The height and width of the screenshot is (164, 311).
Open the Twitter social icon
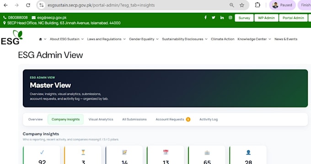pos(214,18)
